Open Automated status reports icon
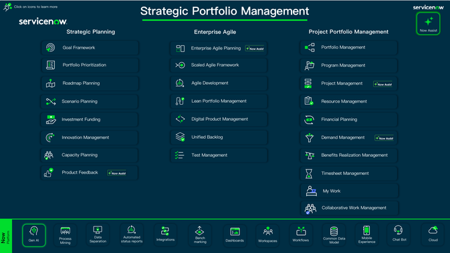Image resolution: width=450 pixels, height=253 pixels. click(x=132, y=235)
